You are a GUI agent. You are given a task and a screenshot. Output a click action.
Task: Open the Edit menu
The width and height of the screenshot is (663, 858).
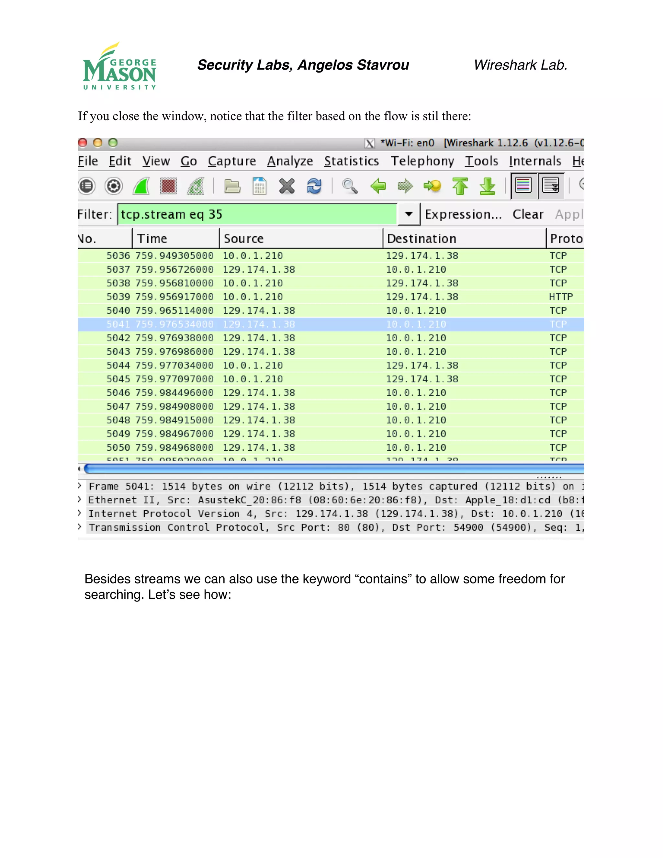120,161
